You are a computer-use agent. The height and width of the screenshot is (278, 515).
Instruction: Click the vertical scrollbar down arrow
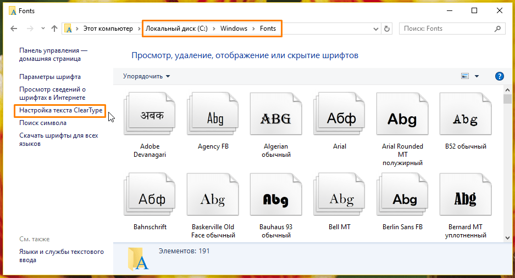click(x=507, y=237)
